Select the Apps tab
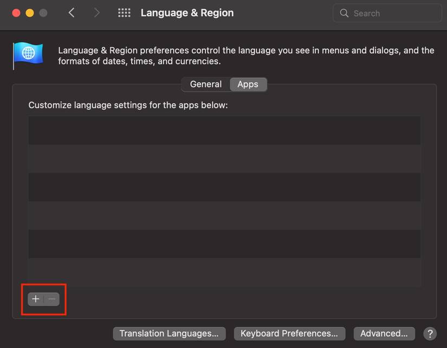The height and width of the screenshot is (348, 447). coord(248,84)
